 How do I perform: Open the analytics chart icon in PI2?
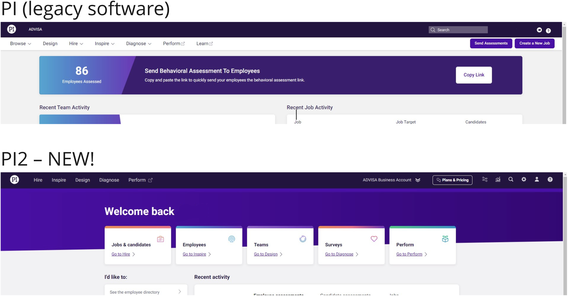(498, 180)
